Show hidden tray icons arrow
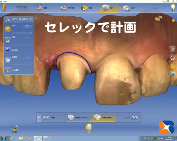 (x=148, y=138)
